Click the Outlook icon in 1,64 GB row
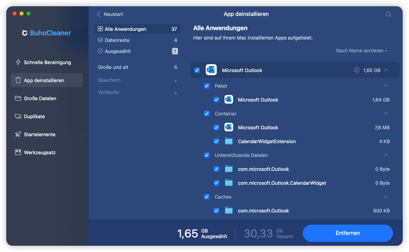Viewport: 409px width, 252px height. click(x=229, y=99)
